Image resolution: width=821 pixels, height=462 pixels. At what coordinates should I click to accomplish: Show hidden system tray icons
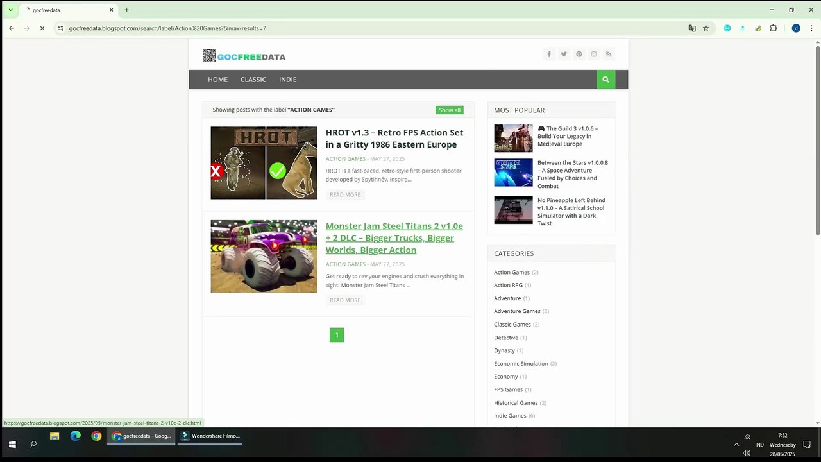pyautogui.click(x=736, y=444)
